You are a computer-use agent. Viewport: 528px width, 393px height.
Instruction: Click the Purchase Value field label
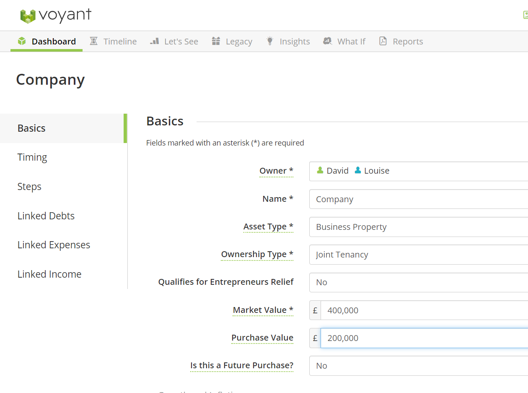click(x=262, y=338)
